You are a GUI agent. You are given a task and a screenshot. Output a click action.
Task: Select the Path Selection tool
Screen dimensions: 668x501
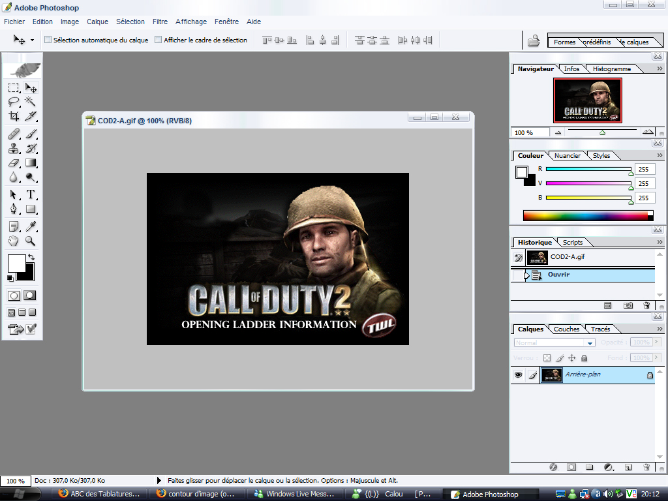pos(14,194)
